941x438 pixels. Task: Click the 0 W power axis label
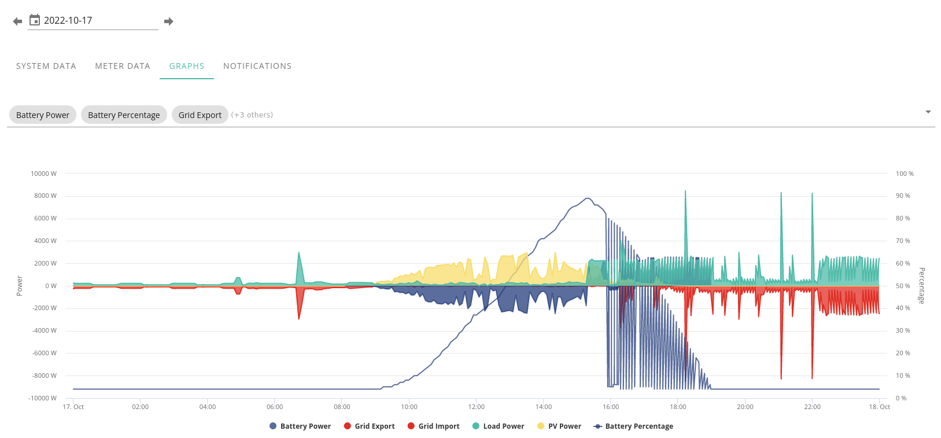(51, 286)
